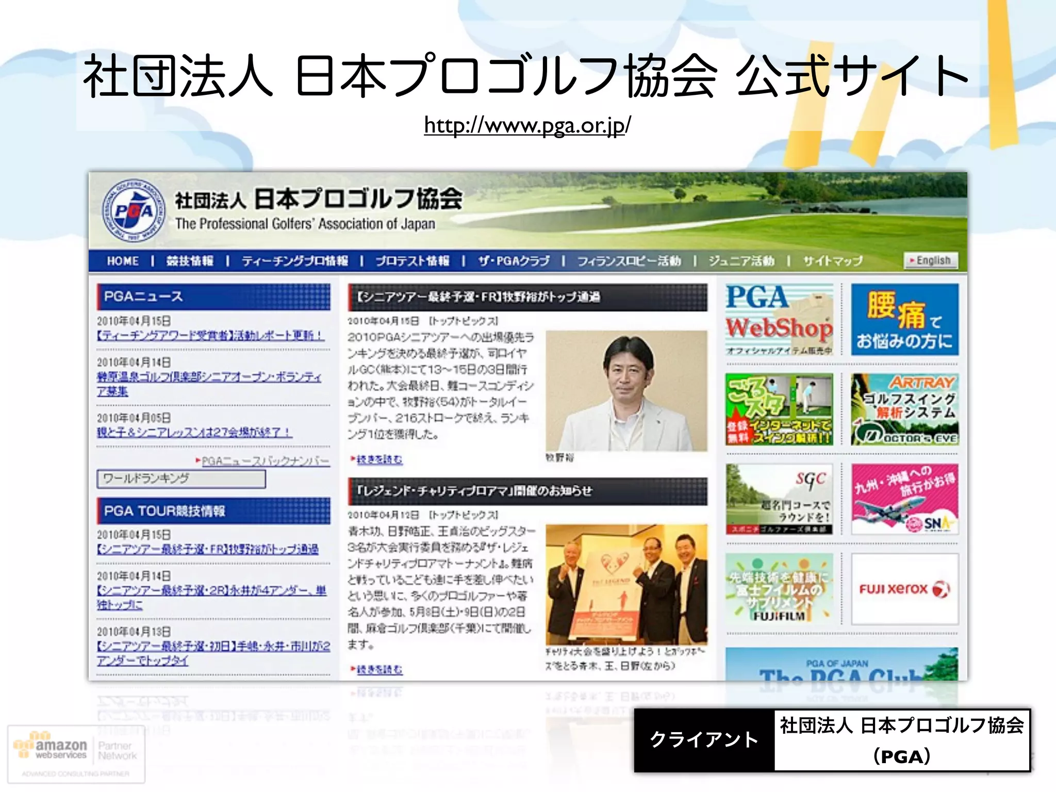Open The PGA Club banner
This screenshot has height=792, width=1056.
coord(841,665)
